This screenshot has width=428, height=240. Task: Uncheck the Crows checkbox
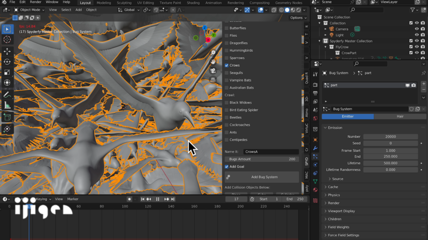(x=226, y=65)
